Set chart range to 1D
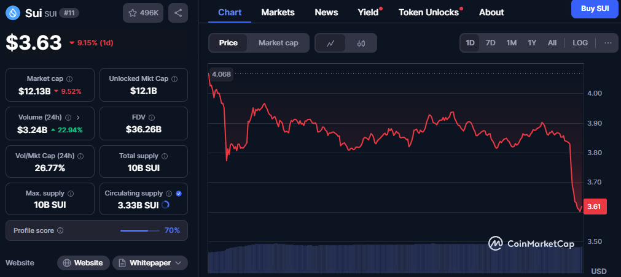Viewport: 621px width, 277px height. click(470, 43)
